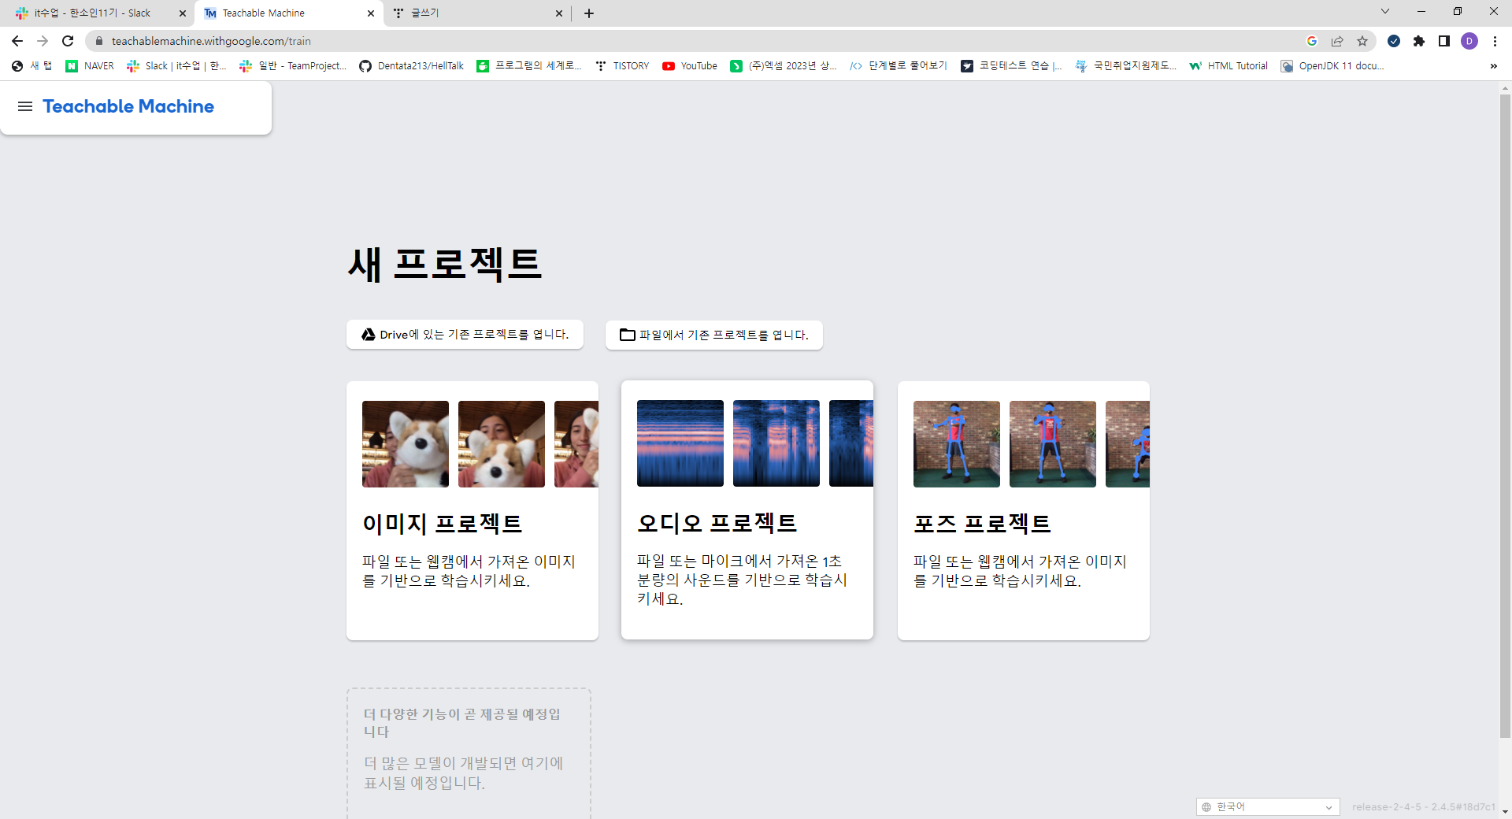The height and width of the screenshot is (819, 1512).
Task: Open a new browser tab
Action: (x=589, y=13)
